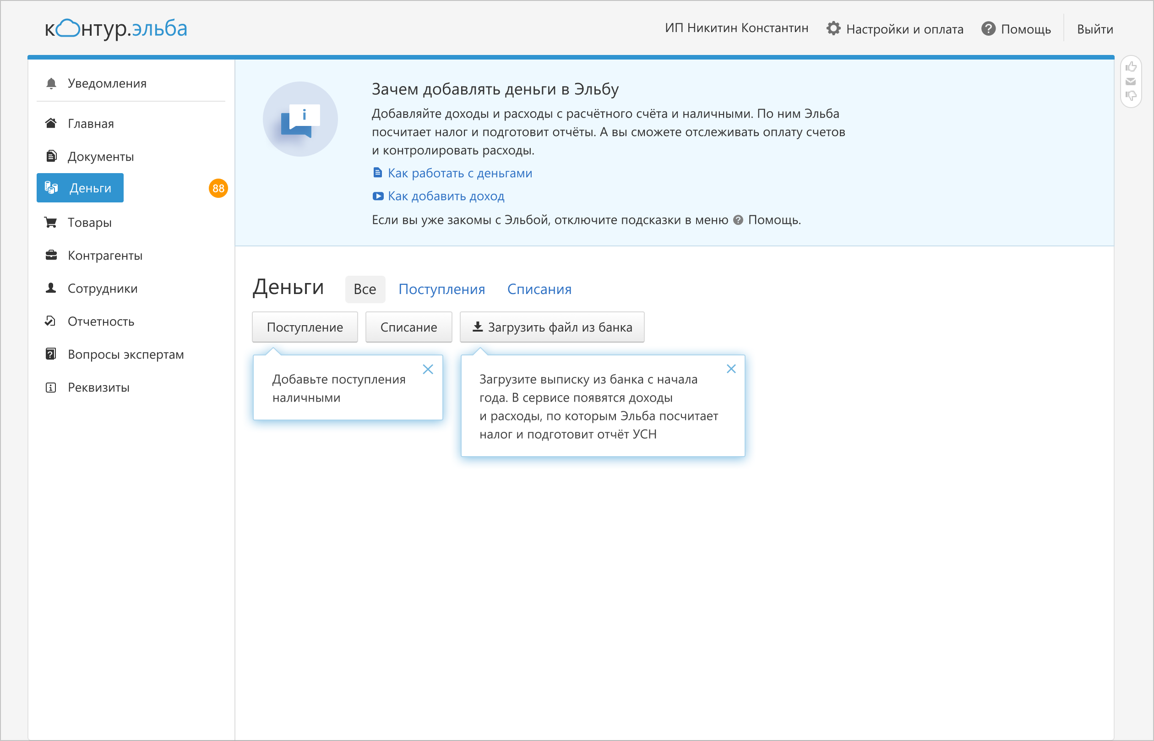The image size is (1154, 741).
Task: Click the info speech-bubble illustration
Action: [x=300, y=119]
